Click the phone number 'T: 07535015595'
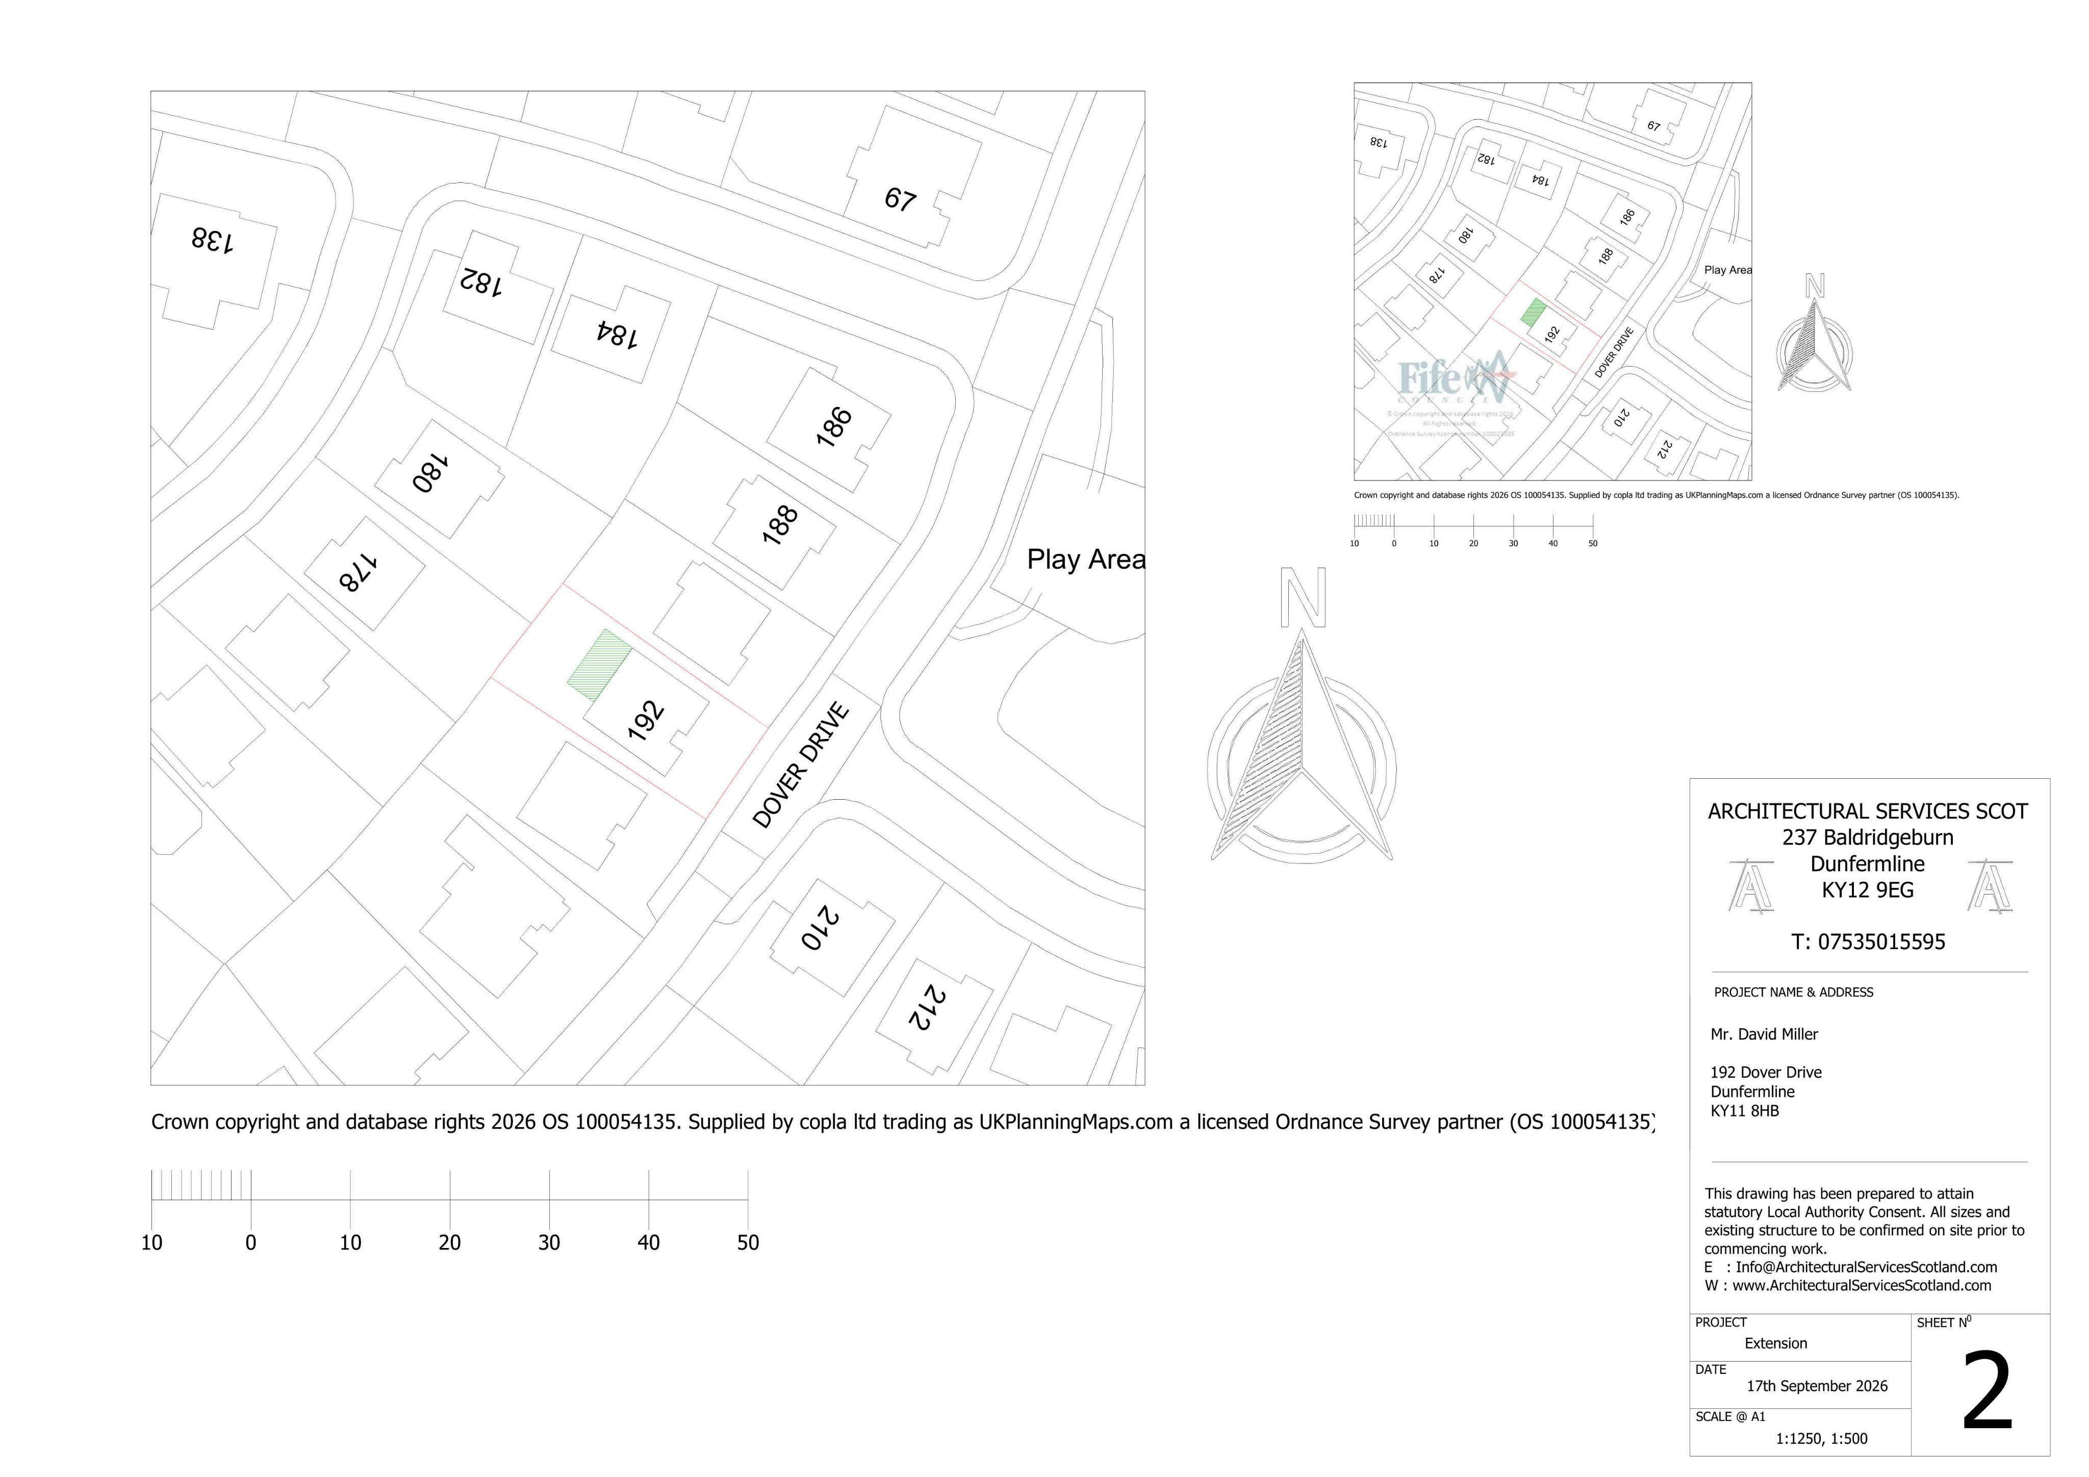This screenshot has width=2089, height=1477. (1868, 942)
